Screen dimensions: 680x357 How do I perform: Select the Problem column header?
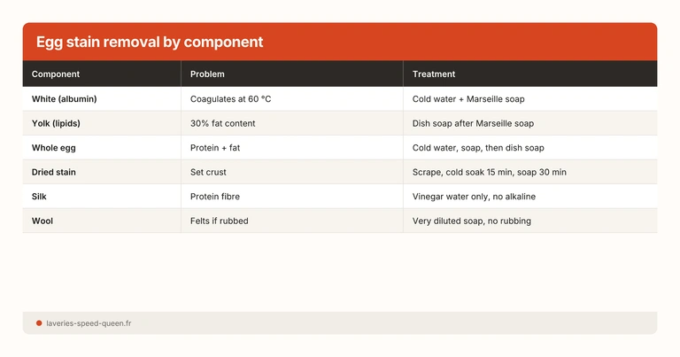(207, 74)
